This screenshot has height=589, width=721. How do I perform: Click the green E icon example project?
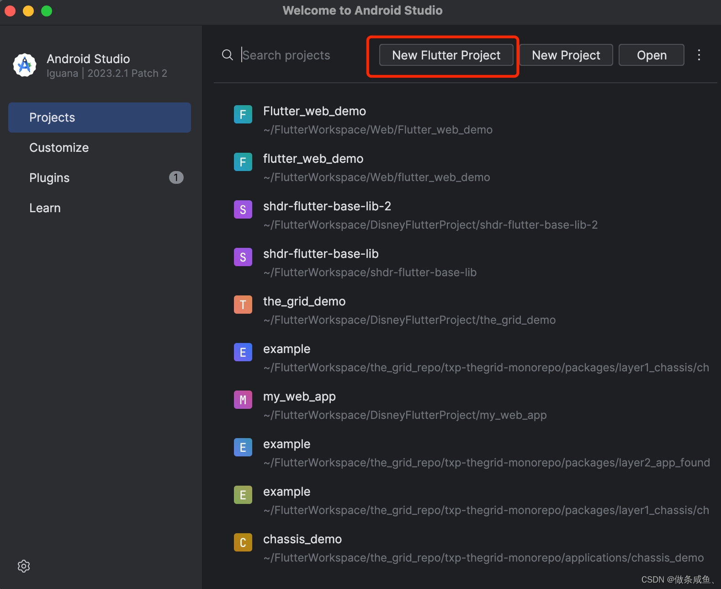[243, 495]
